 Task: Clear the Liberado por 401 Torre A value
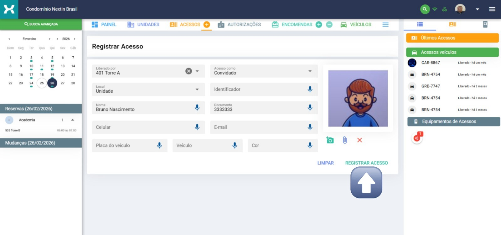pos(189,71)
